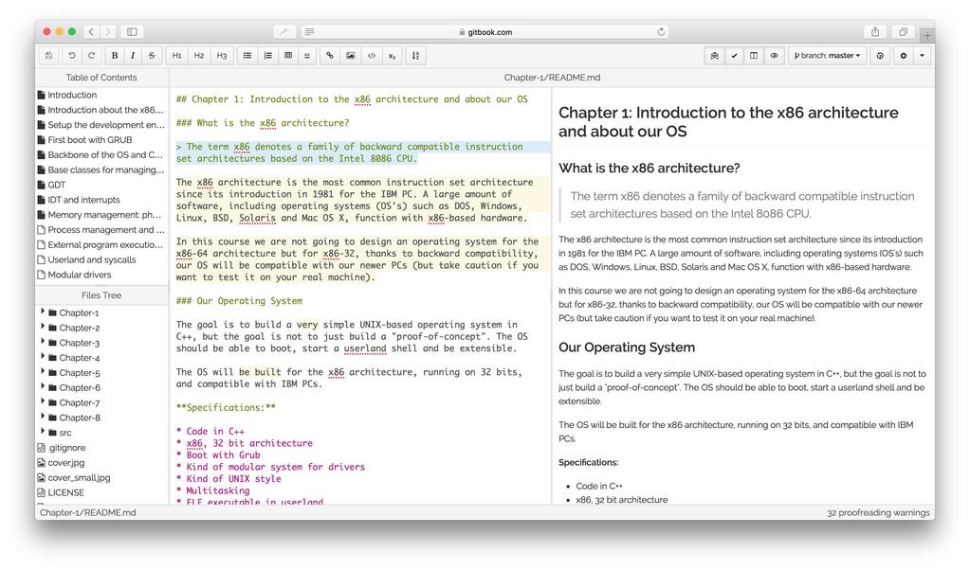Apply strikethrough formatting
Viewport: 970px width, 570px height.
[152, 56]
